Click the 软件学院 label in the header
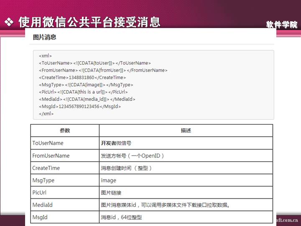The image size is (301, 226). [282, 25]
